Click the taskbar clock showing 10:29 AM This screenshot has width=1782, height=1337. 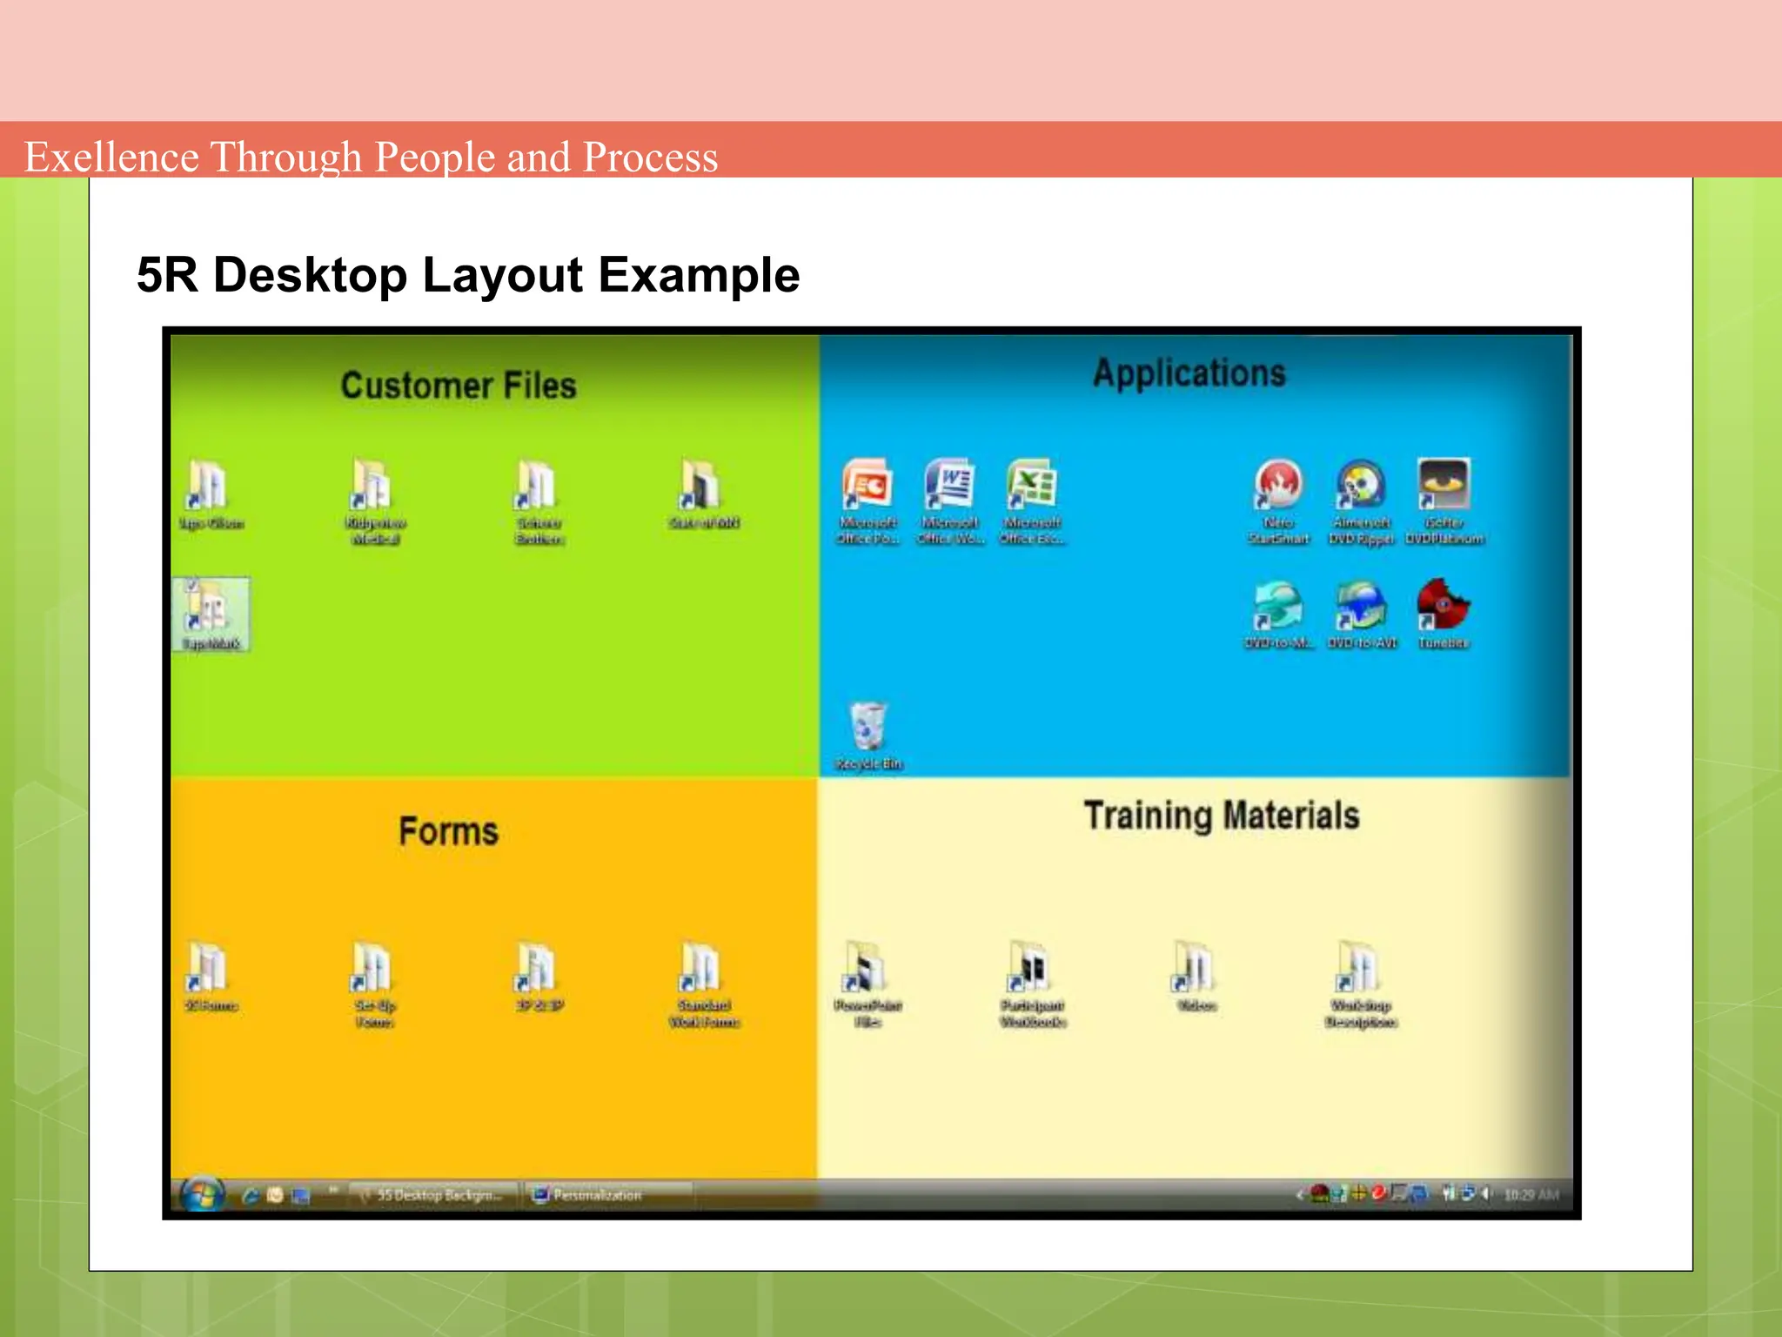pyautogui.click(x=1531, y=1195)
